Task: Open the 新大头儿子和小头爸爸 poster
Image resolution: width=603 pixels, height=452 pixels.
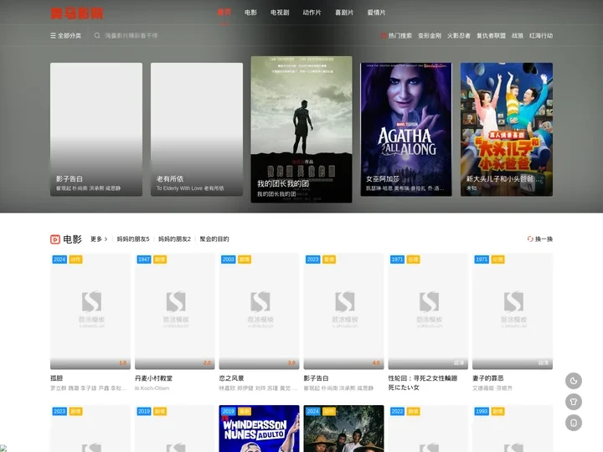Action: (x=507, y=130)
